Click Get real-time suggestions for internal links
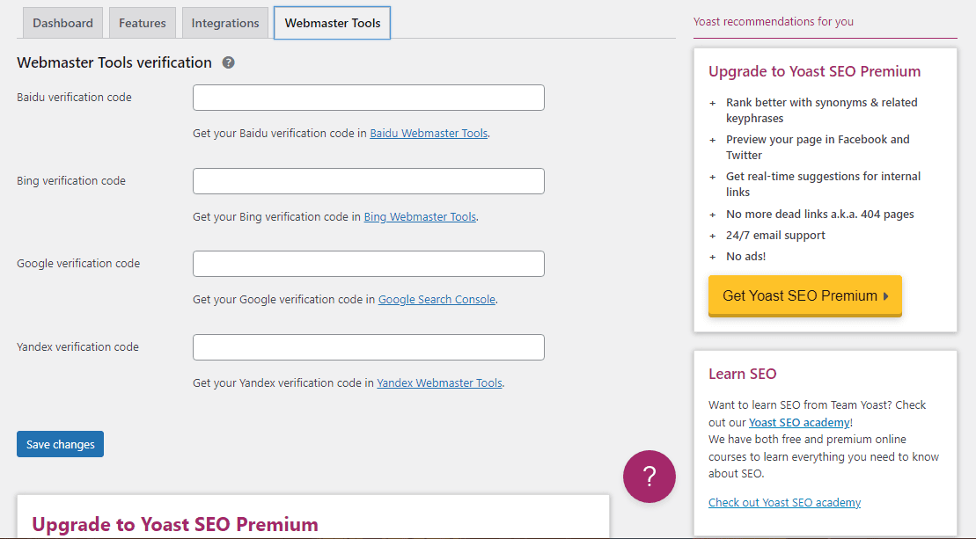The height and width of the screenshot is (539, 976). coord(823,184)
